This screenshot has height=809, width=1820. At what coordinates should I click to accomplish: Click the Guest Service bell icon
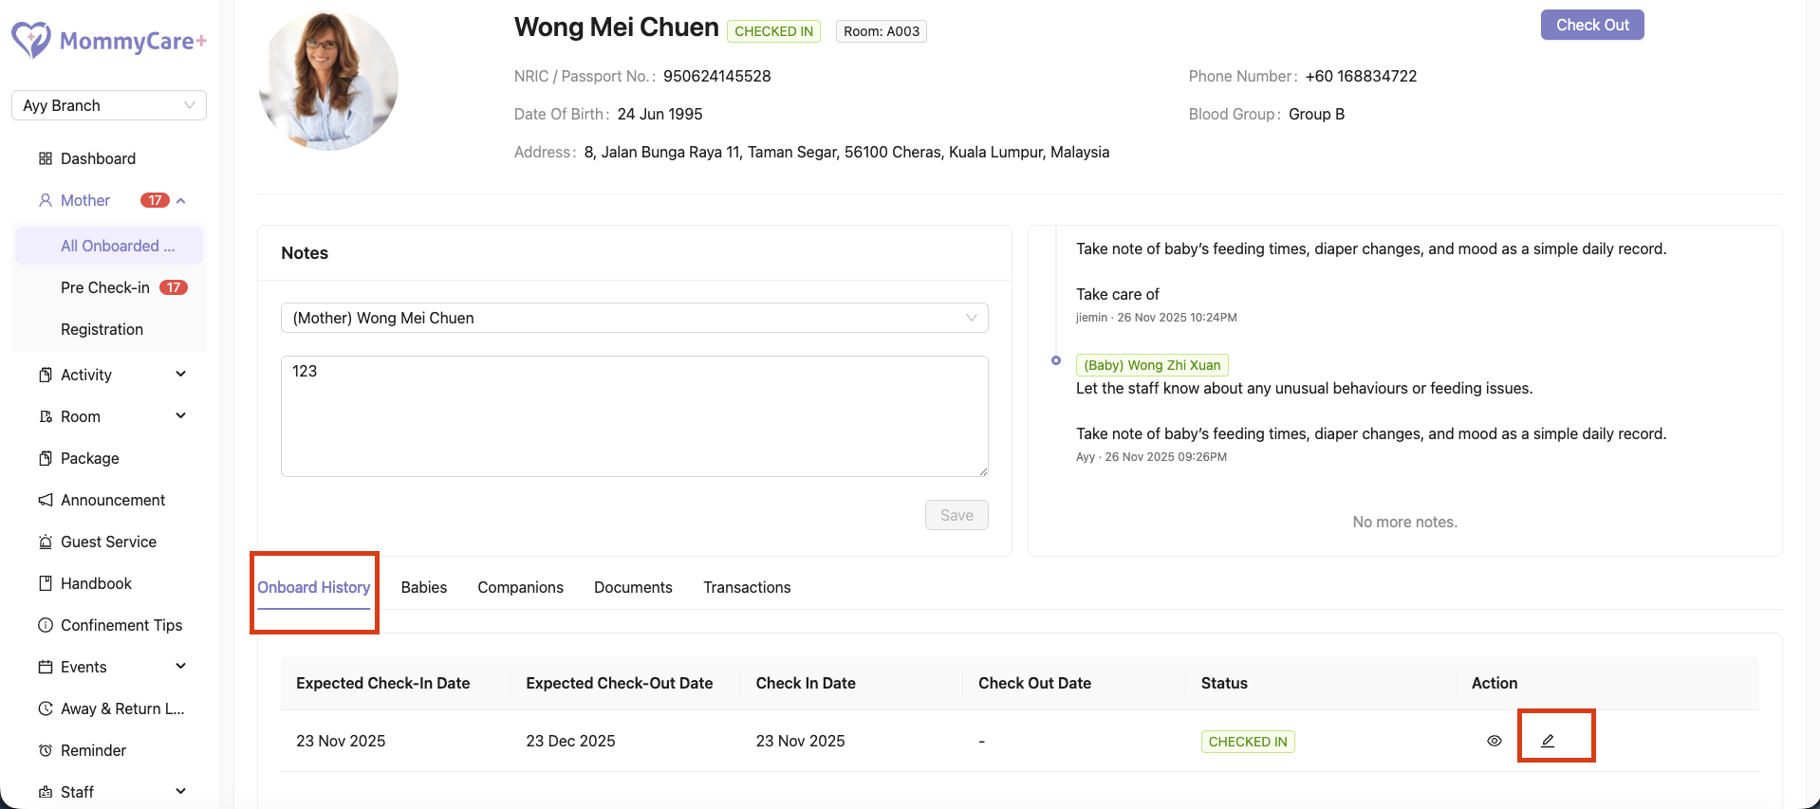46,542
